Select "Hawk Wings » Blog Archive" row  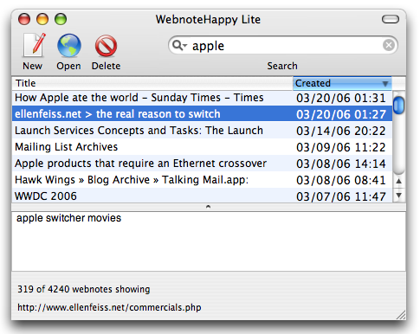tap(202, 180)
